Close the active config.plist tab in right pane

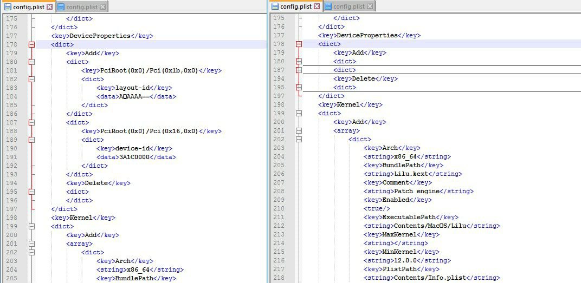tap(317, 6)
